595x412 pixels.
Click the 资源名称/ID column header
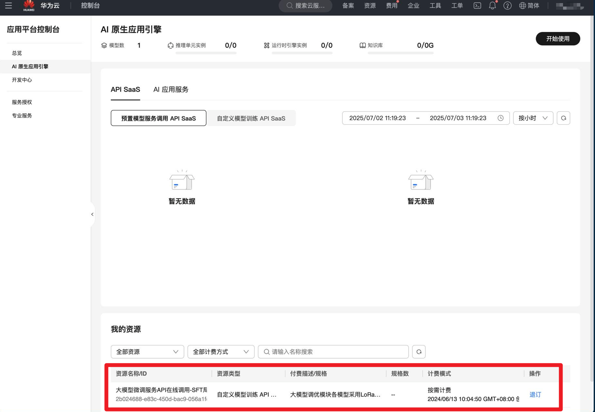tap(131, 374)
